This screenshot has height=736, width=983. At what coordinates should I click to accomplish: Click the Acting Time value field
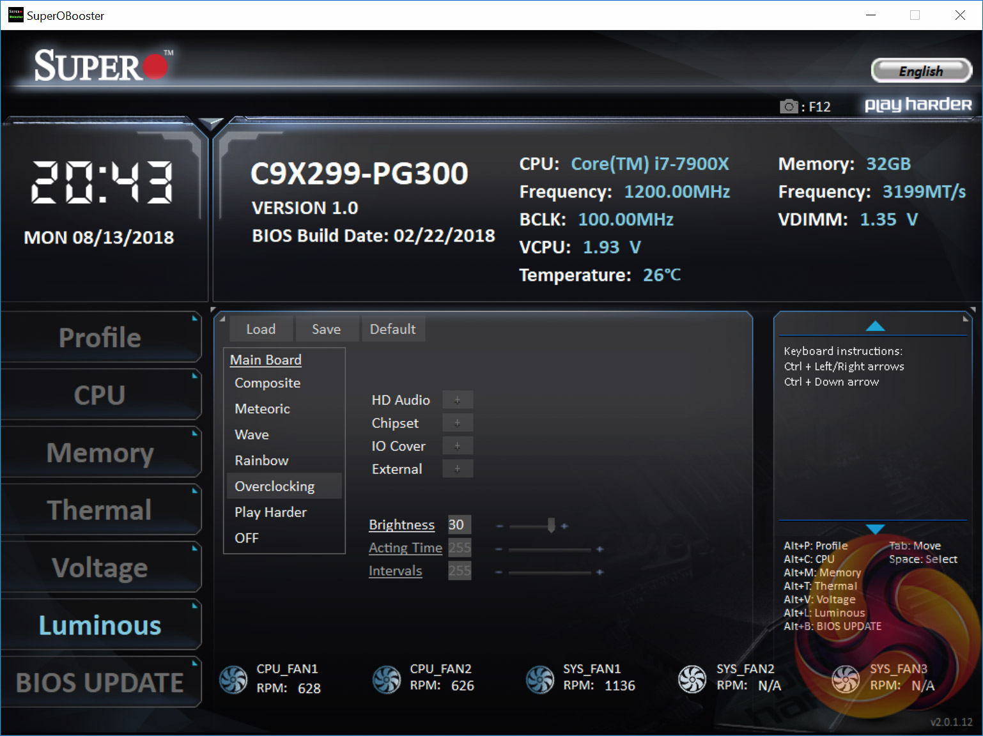tap(460, 548)
